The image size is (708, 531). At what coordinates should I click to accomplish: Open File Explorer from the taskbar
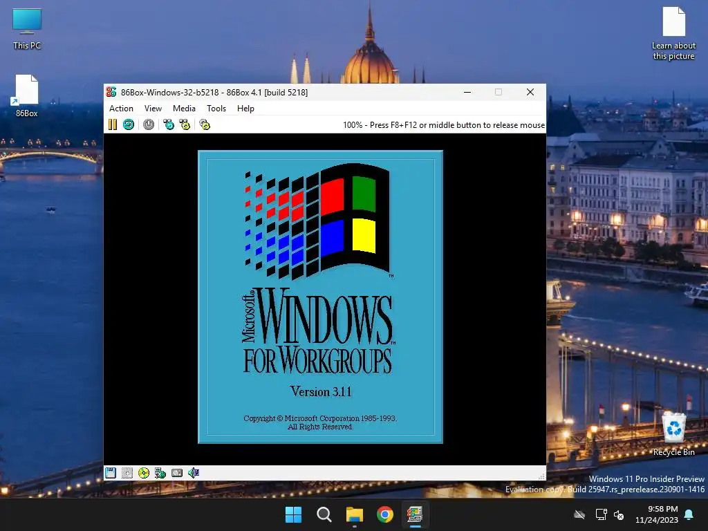pos(355,514)
